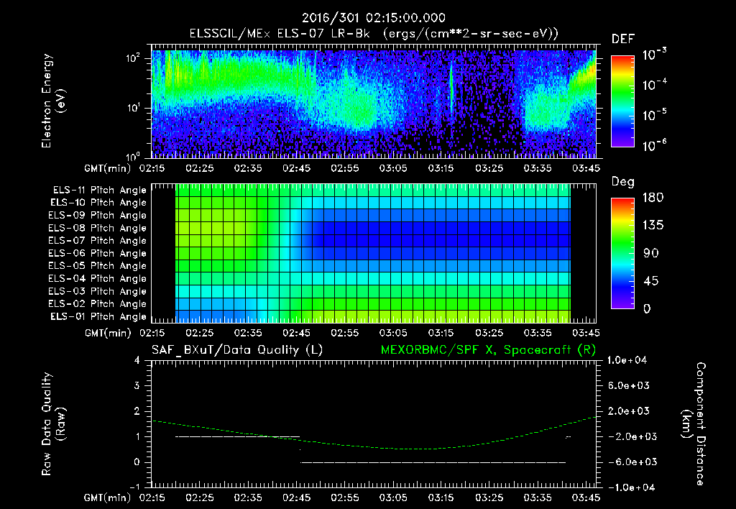The height and width of the screenshot is (509, 736).
Task: Click the -1 tick on the Raw Data Quality axis
Action: point(134,487)
